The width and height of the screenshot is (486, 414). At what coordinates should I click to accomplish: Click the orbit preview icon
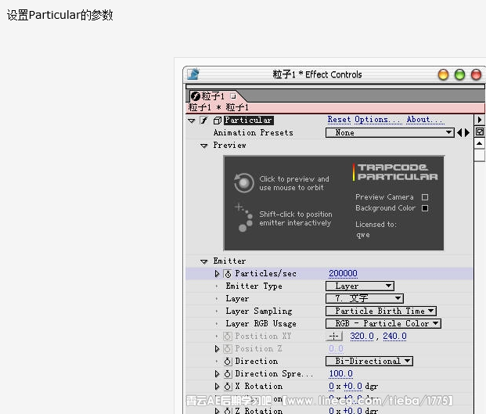pos(244,183)
